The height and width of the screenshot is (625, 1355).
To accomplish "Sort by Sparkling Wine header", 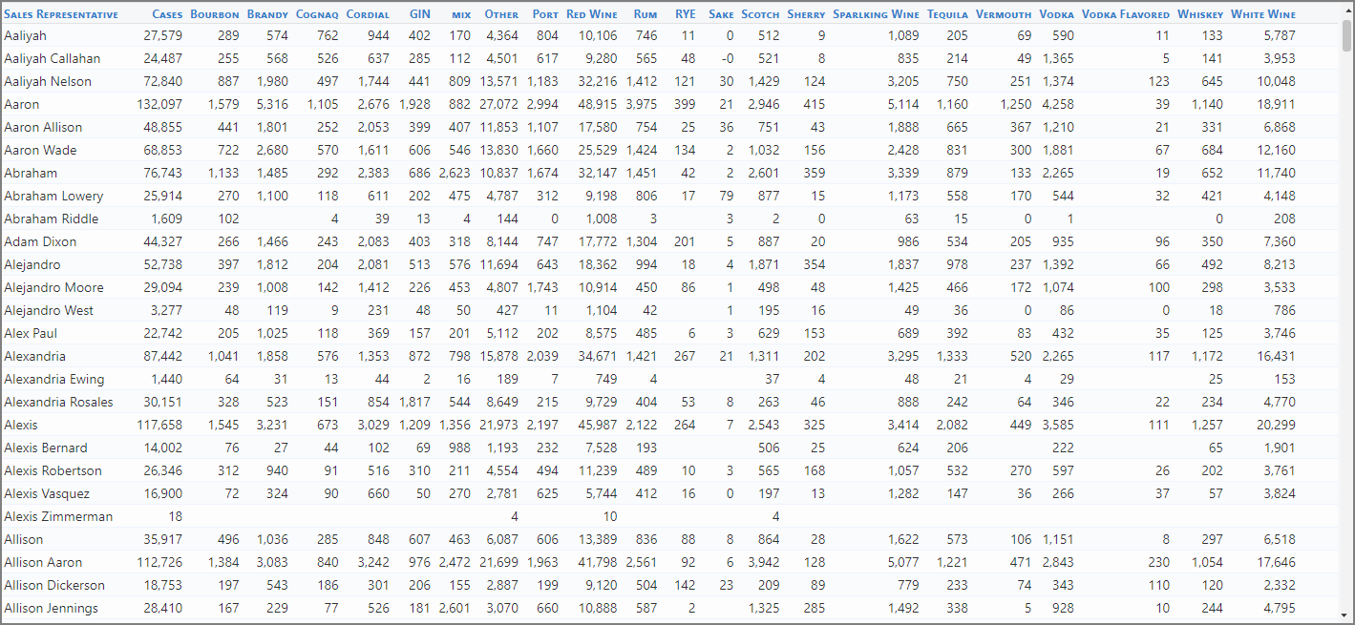I will click(x=876, y=14).
